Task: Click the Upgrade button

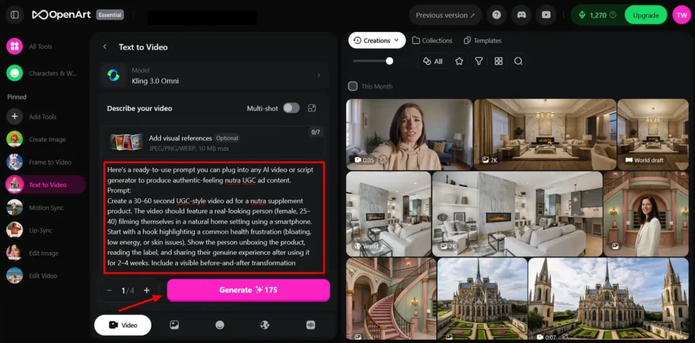Action: tap(646, 15)
